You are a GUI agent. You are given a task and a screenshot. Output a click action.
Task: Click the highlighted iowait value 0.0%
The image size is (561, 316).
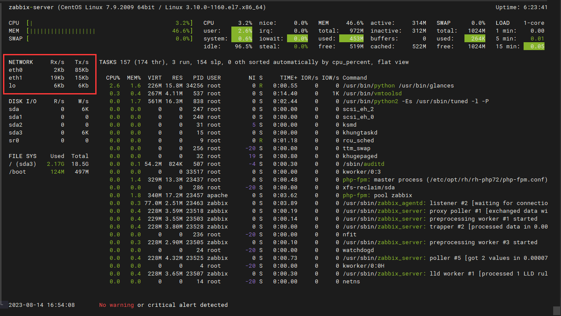coord(297,39)
